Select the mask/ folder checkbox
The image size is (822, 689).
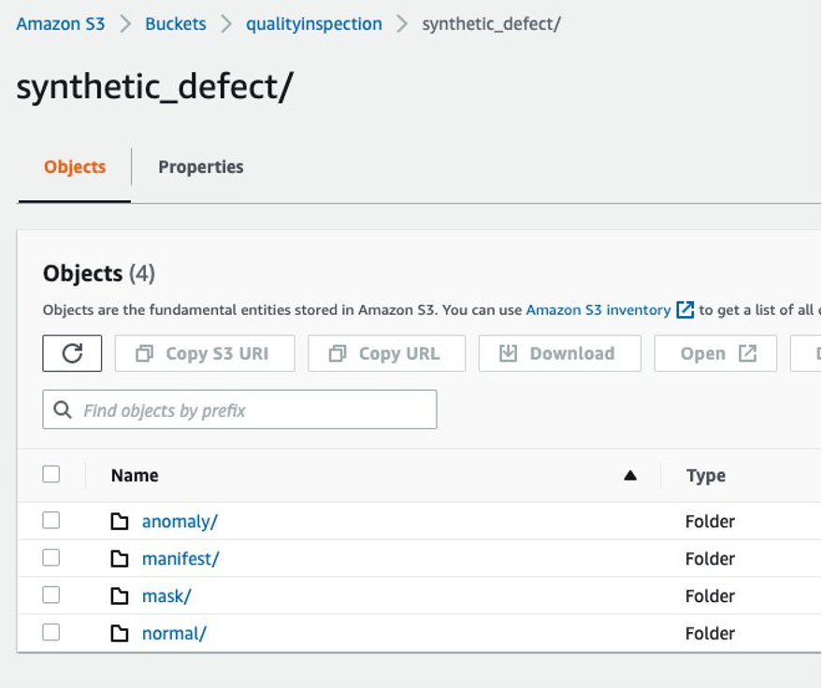click(51, 596)
